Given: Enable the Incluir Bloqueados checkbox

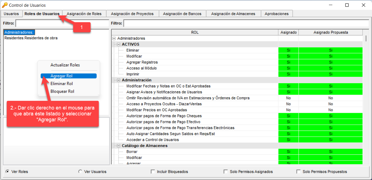Looking at the screenshot, I should pyautogui.click(x=153, y=171).
